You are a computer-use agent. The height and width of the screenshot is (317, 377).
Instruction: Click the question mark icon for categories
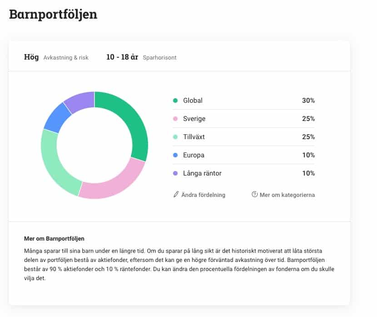pos(255,195)
